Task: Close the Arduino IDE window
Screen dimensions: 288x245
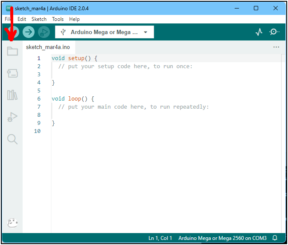Action: (276, 8)
